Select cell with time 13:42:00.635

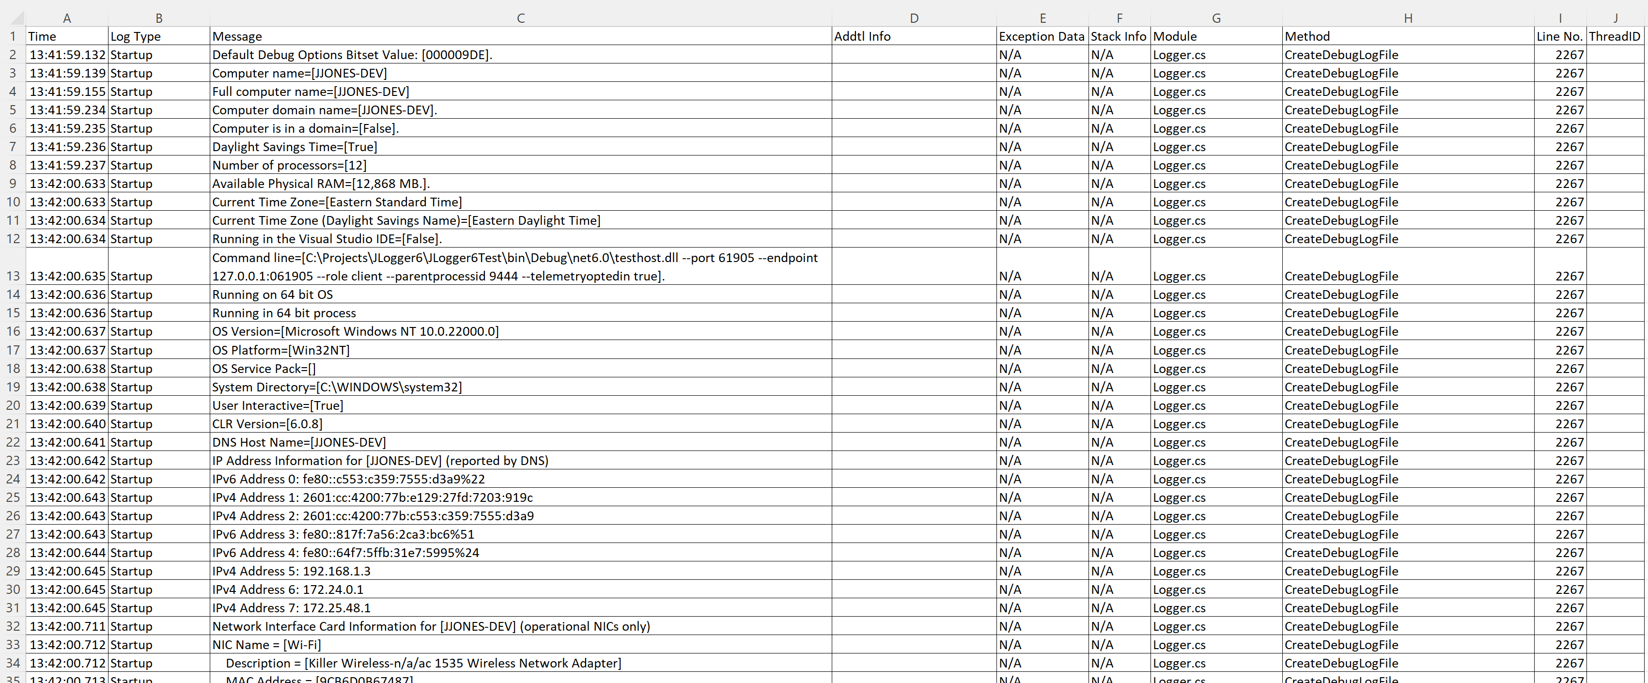[67, 267]
